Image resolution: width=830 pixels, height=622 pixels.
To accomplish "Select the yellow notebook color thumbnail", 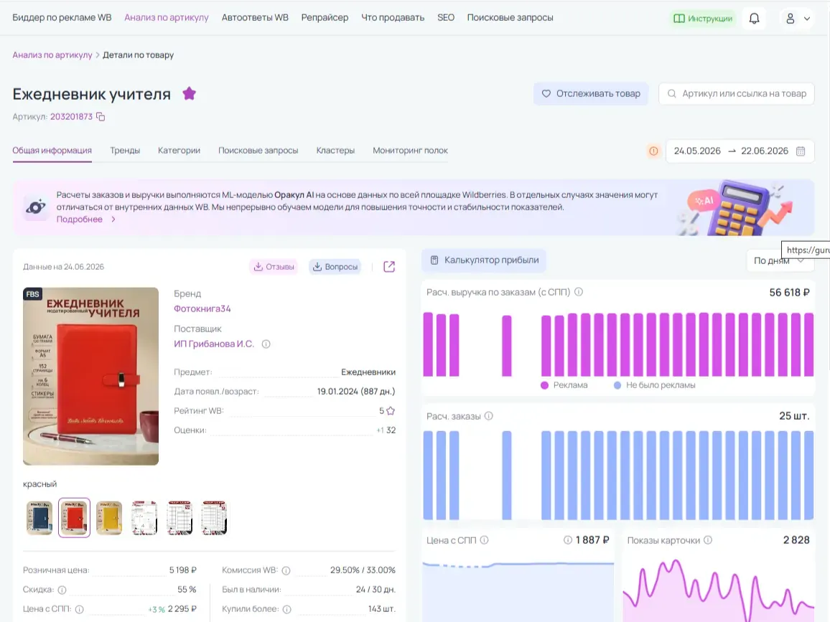I will [x=109, y=518].
